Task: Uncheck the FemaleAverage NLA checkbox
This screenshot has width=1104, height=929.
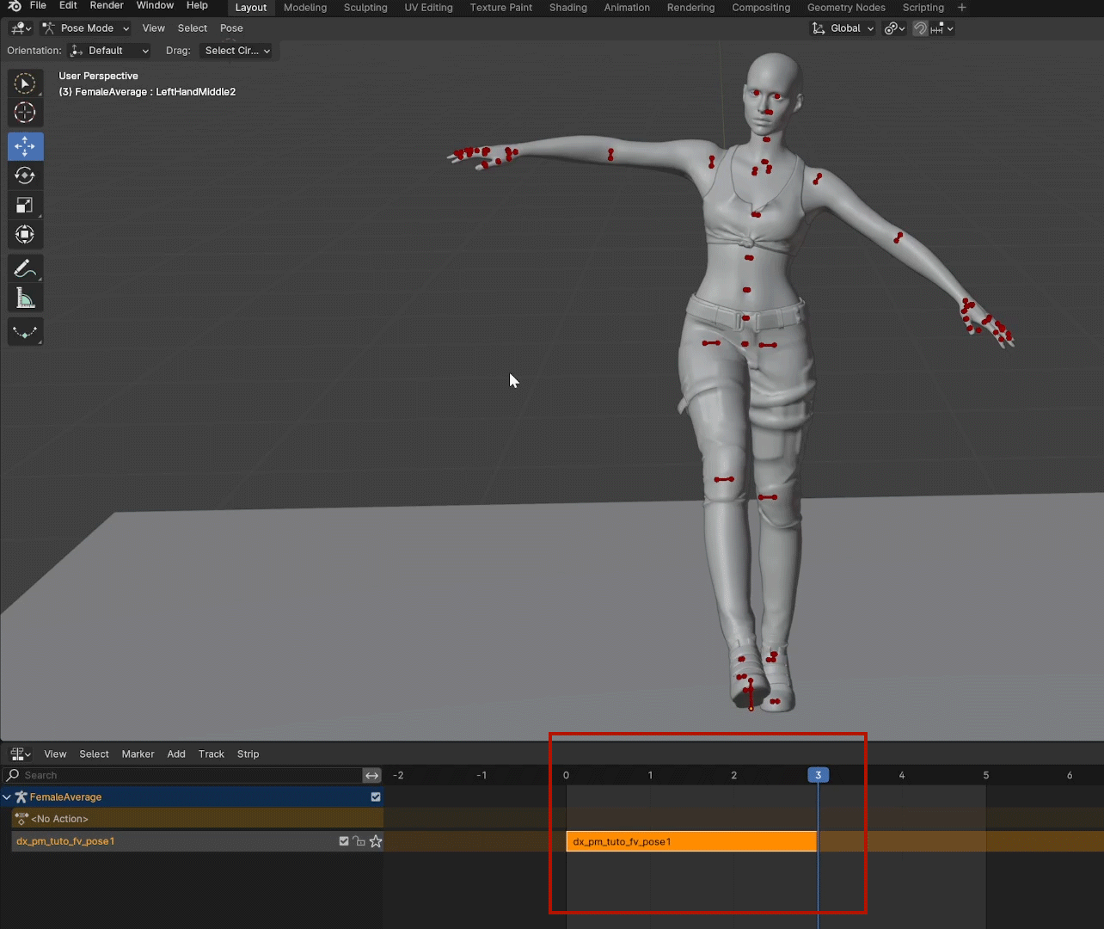Action: click(376, 797)
